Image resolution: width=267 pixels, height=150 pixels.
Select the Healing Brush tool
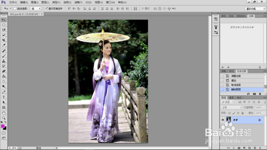pos(3,51)
